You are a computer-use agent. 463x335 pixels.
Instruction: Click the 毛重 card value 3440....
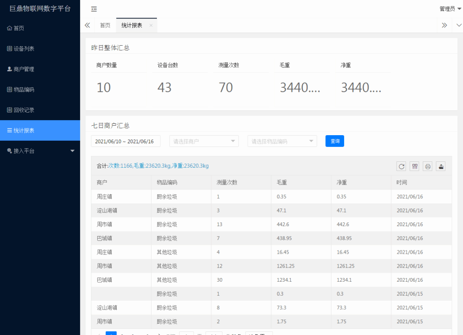tap(300, 87)
